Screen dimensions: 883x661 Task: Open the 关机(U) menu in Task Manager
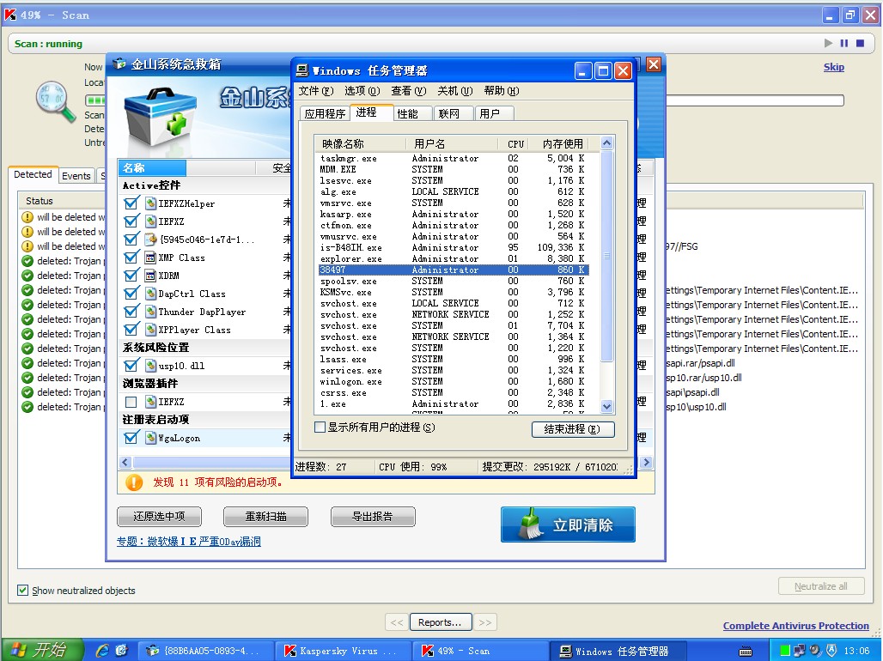(x=455, y=91)
